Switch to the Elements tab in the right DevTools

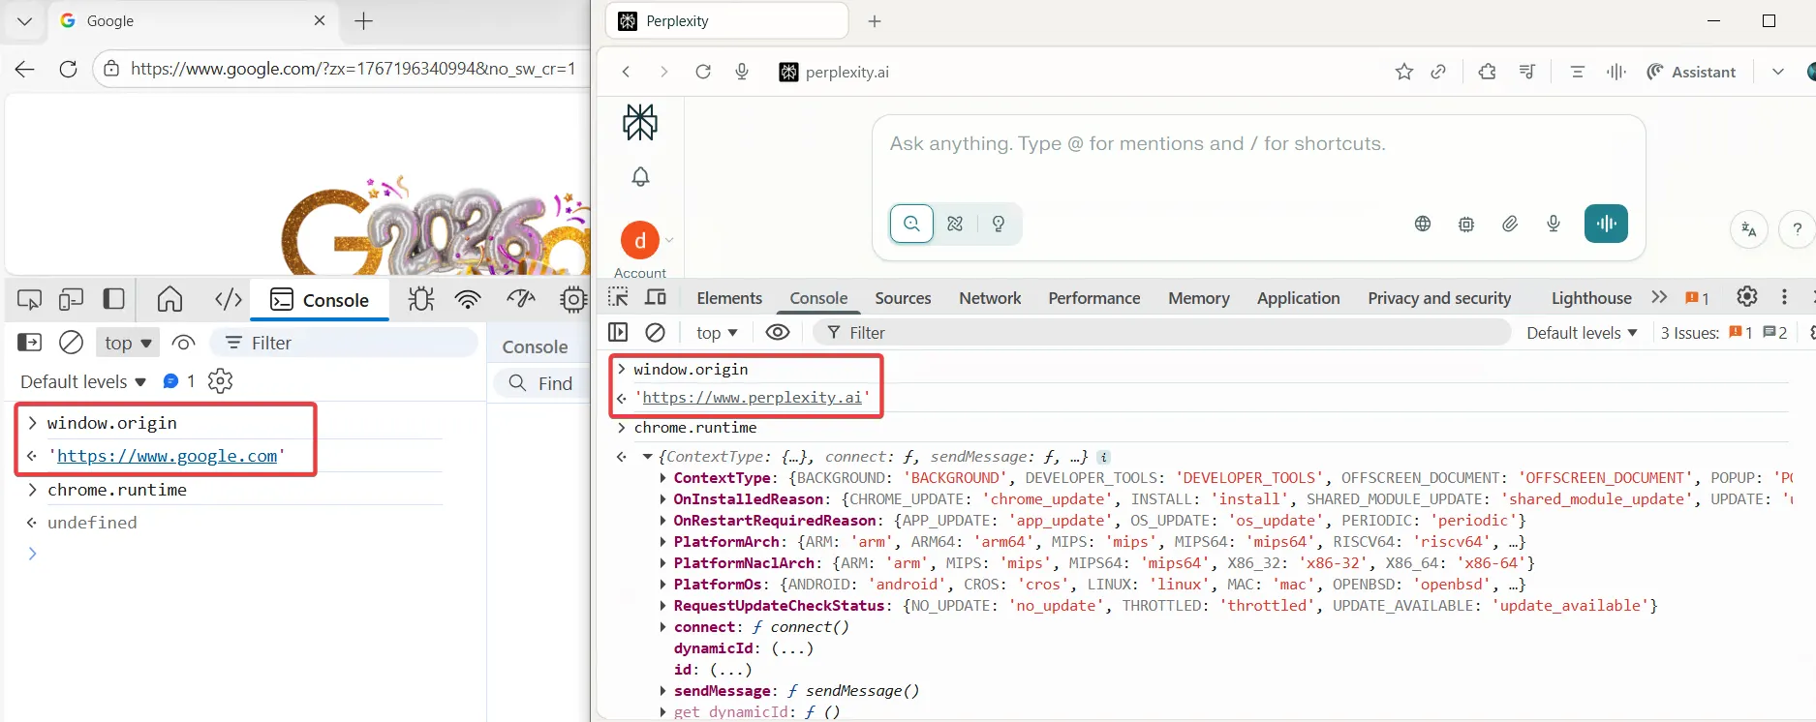pos(729,298)
